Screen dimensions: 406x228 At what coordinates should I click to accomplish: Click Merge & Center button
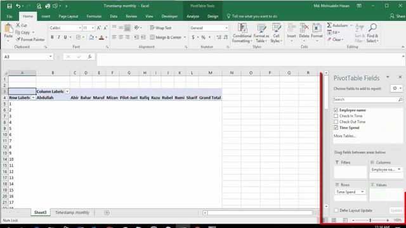(166, 37)
